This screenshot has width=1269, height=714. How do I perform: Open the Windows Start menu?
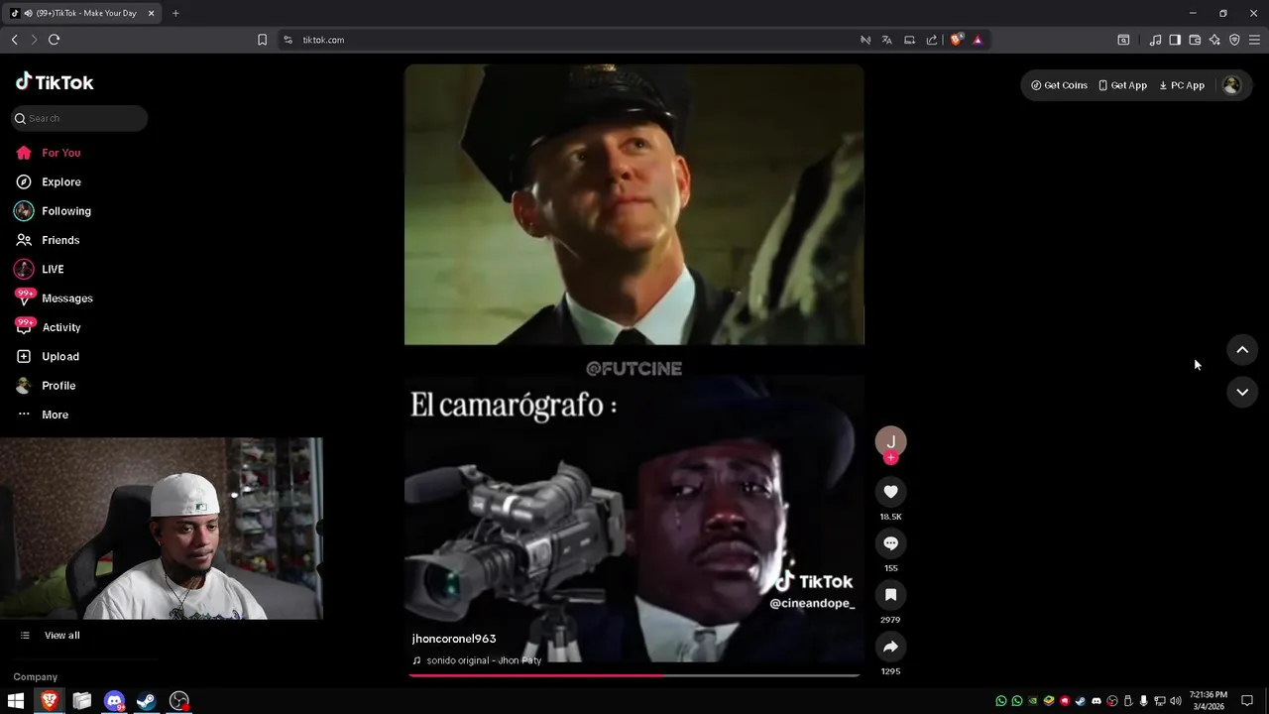coord(16,701)
